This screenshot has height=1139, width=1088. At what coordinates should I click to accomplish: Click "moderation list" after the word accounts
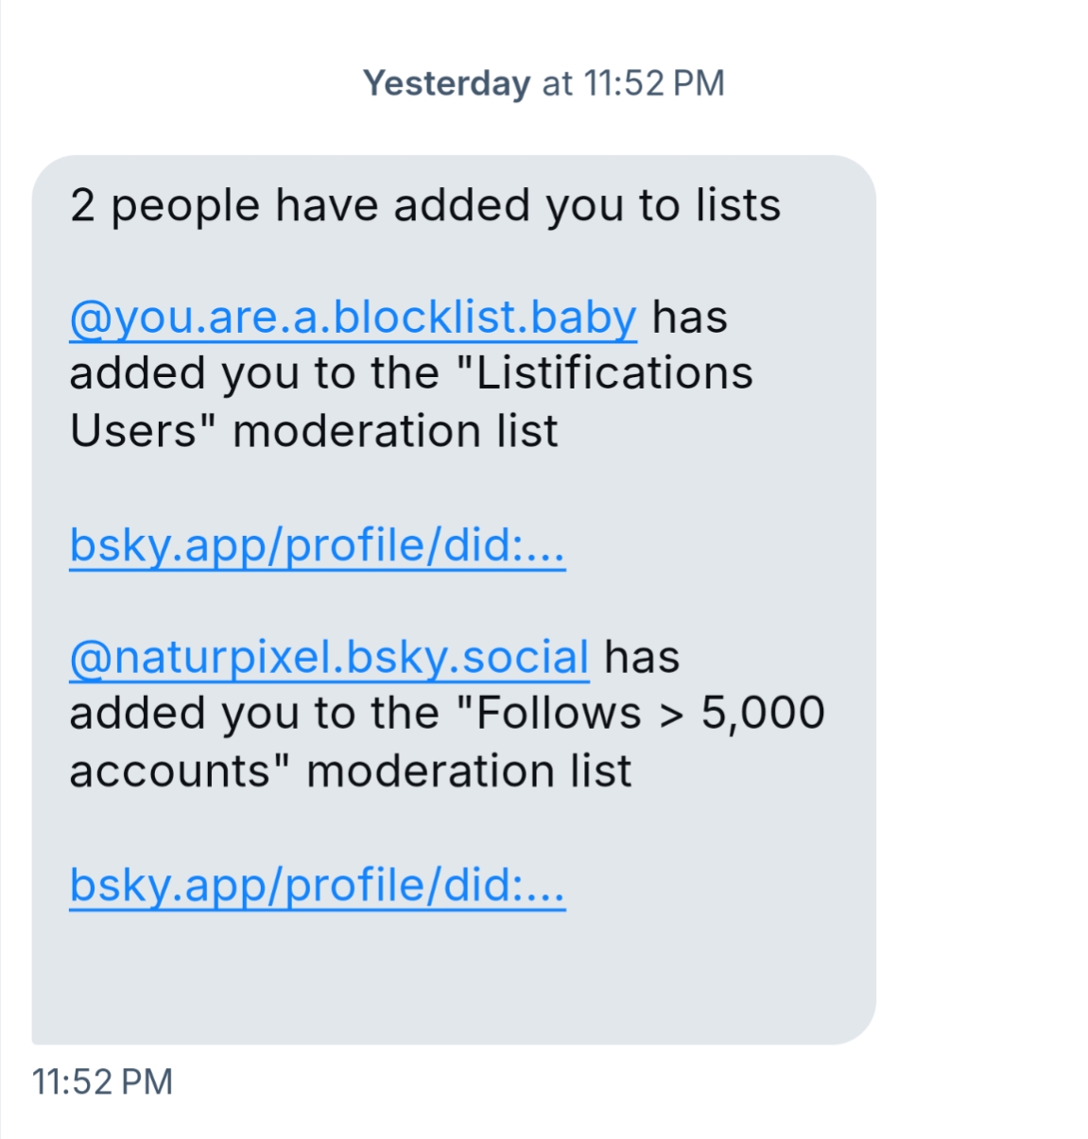tap(468, 771)
